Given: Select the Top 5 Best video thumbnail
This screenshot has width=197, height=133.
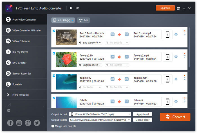Looking at the screenshot, I should 66,37.
